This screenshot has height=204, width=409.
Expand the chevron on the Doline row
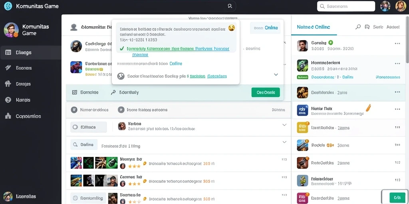pyautogui.click(x=284, y=142)
